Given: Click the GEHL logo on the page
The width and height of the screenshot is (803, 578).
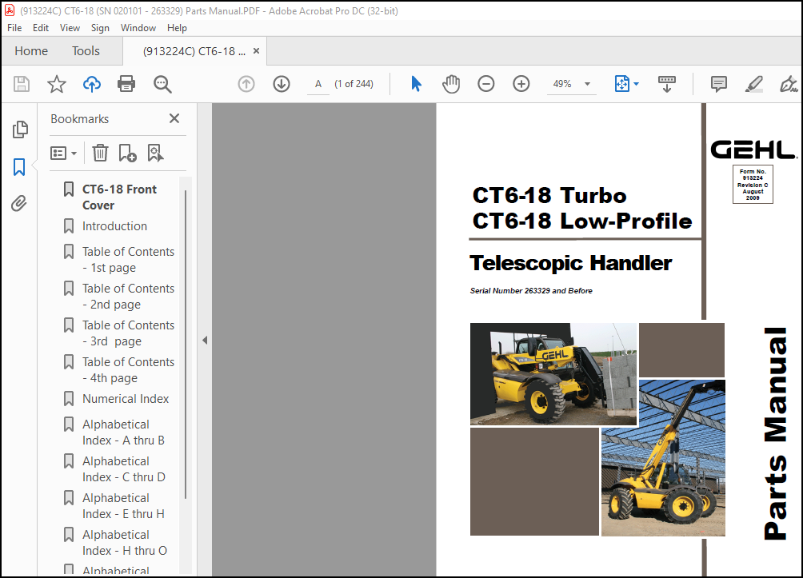Looking at the screenshot, I should (x=753, y=150).
